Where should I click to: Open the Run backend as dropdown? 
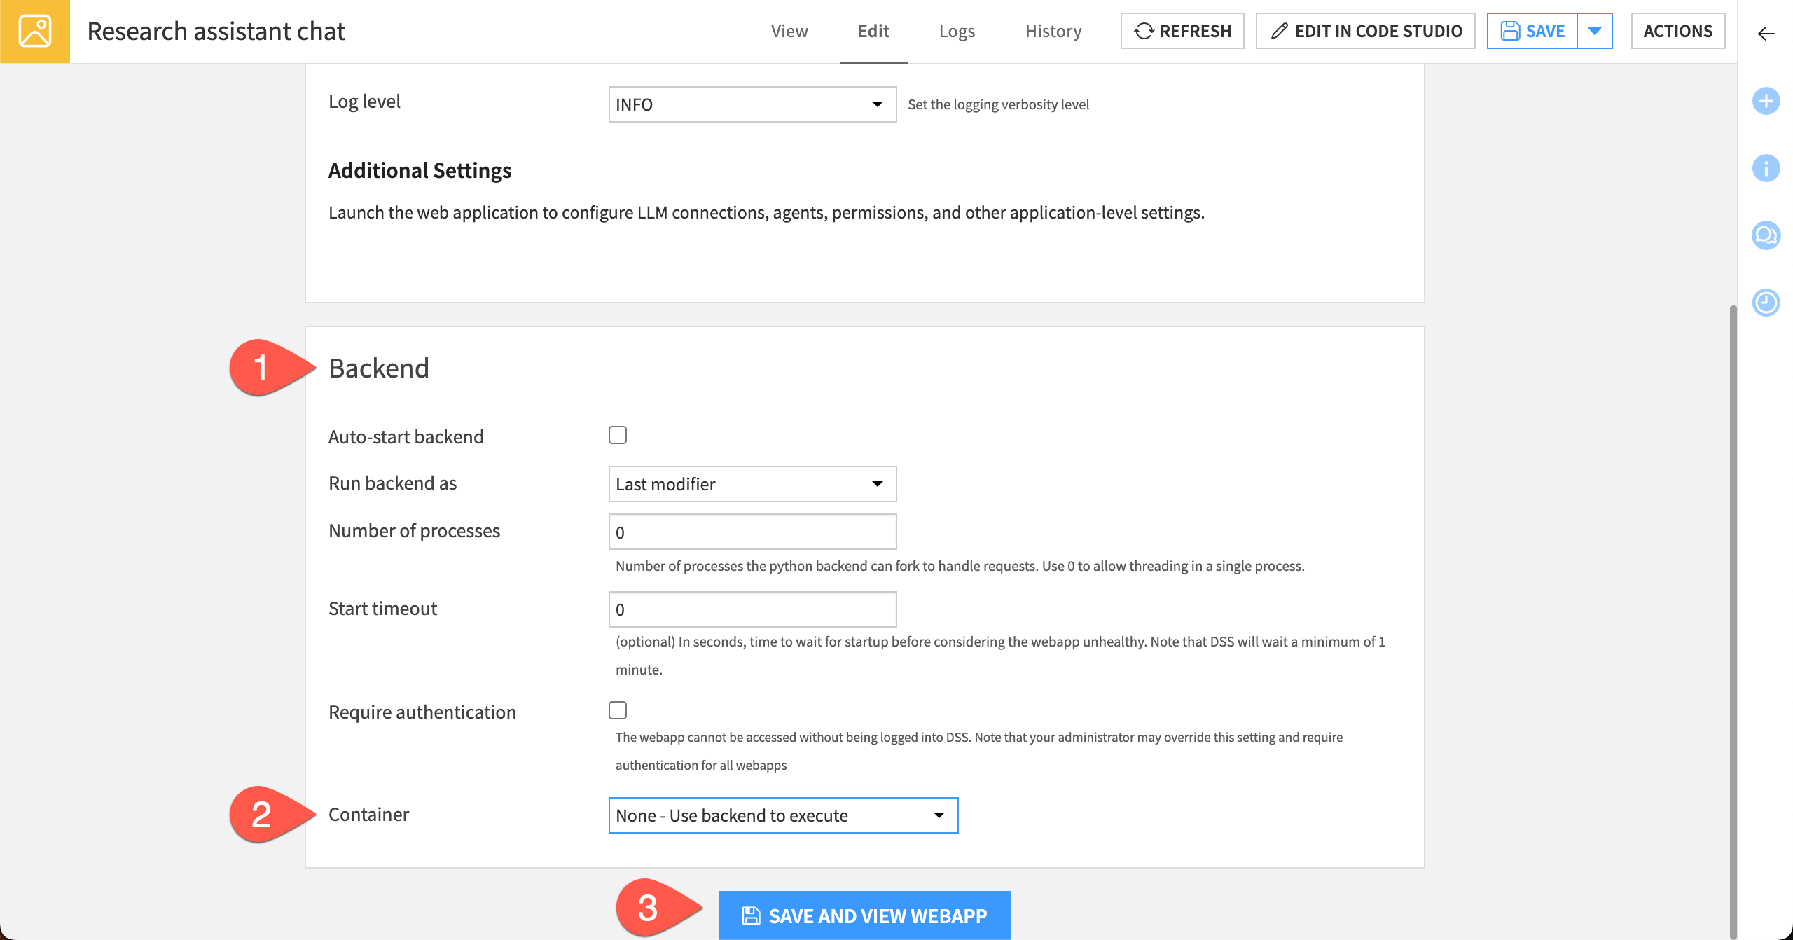point(752,484)
